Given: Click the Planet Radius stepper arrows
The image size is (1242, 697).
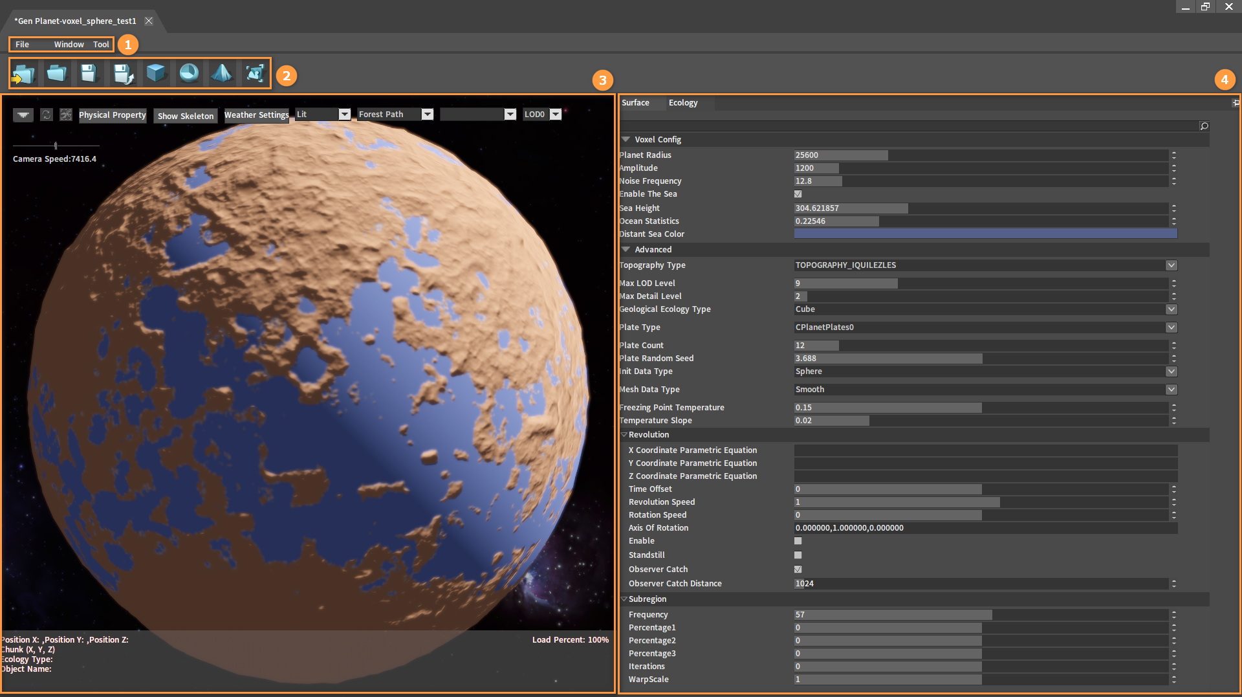Looking at the screenshot, I should 1173,155.
